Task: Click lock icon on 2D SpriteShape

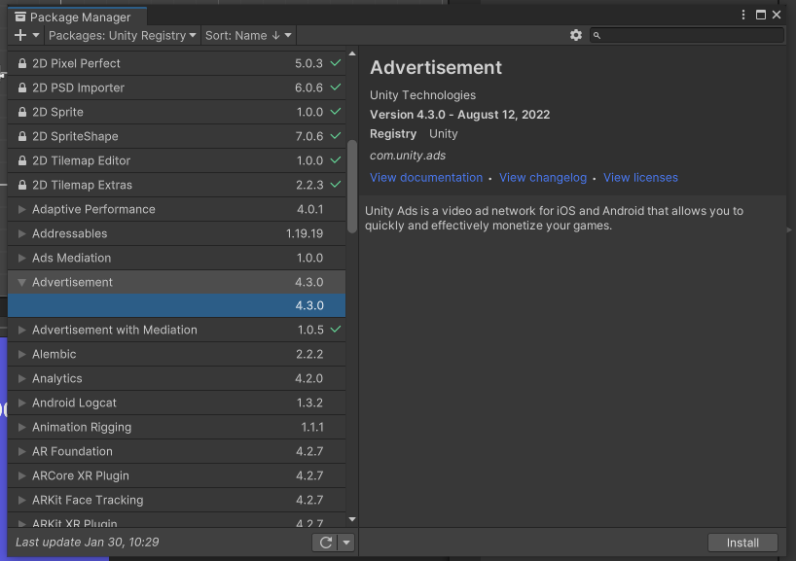Action: (x=21, y=136)
